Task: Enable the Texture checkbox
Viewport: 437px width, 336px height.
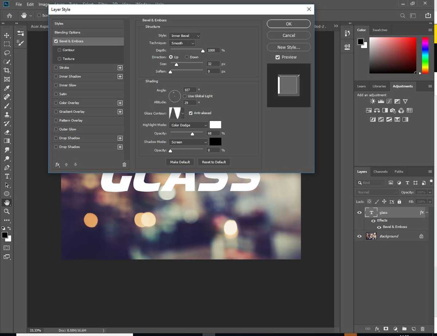Action: pos(59,59)
